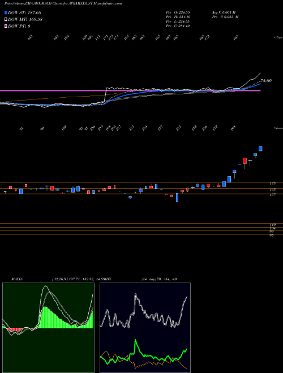Click the 93 price level label
The width and height of the screenshot is (283, 373).
point(272,235)
